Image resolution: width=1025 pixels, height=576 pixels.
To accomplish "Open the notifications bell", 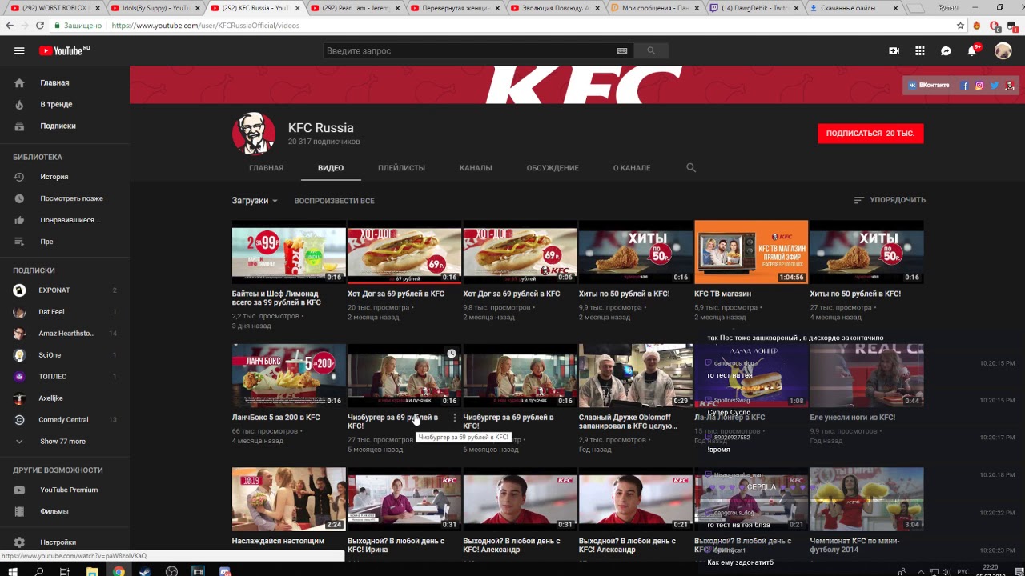I will (x=971, y=50).
